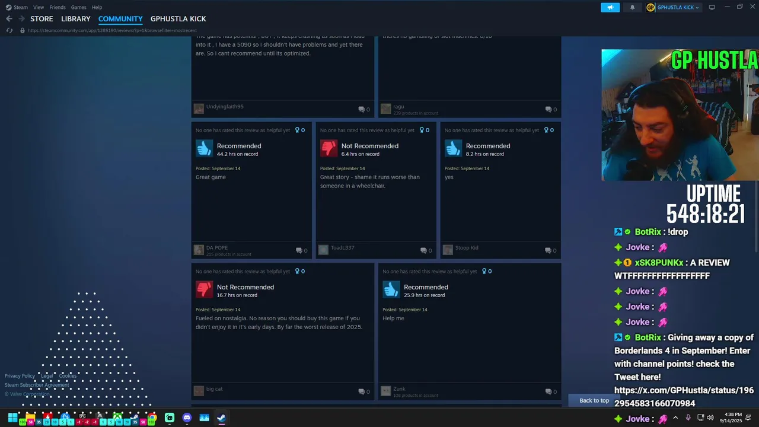This screenshot has width=759, height=427.
Task: Click the thumbs-up icon on Stoop Kid's review
Action: coord(453,148)
